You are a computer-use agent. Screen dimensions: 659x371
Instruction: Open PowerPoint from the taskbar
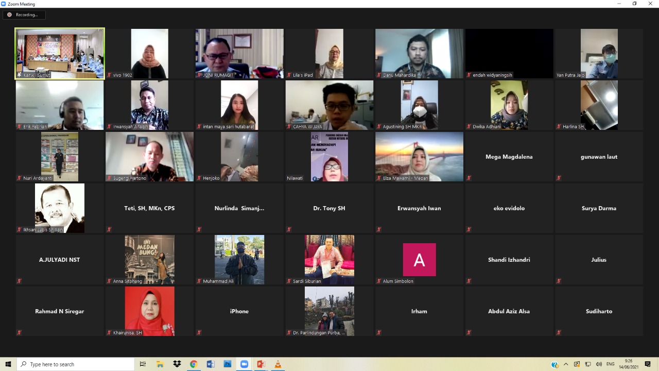pyautogui.click(x=261, y=364)
